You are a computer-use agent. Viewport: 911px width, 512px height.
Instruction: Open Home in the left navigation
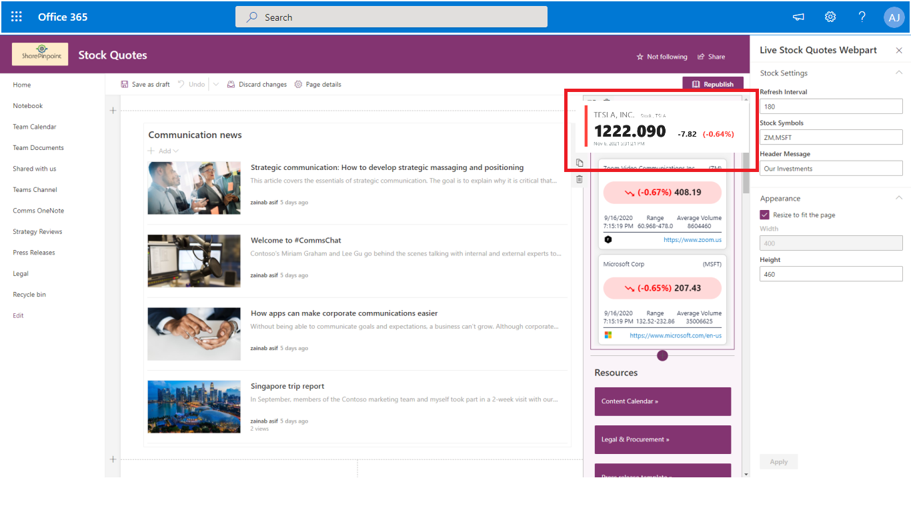point(22,85)
